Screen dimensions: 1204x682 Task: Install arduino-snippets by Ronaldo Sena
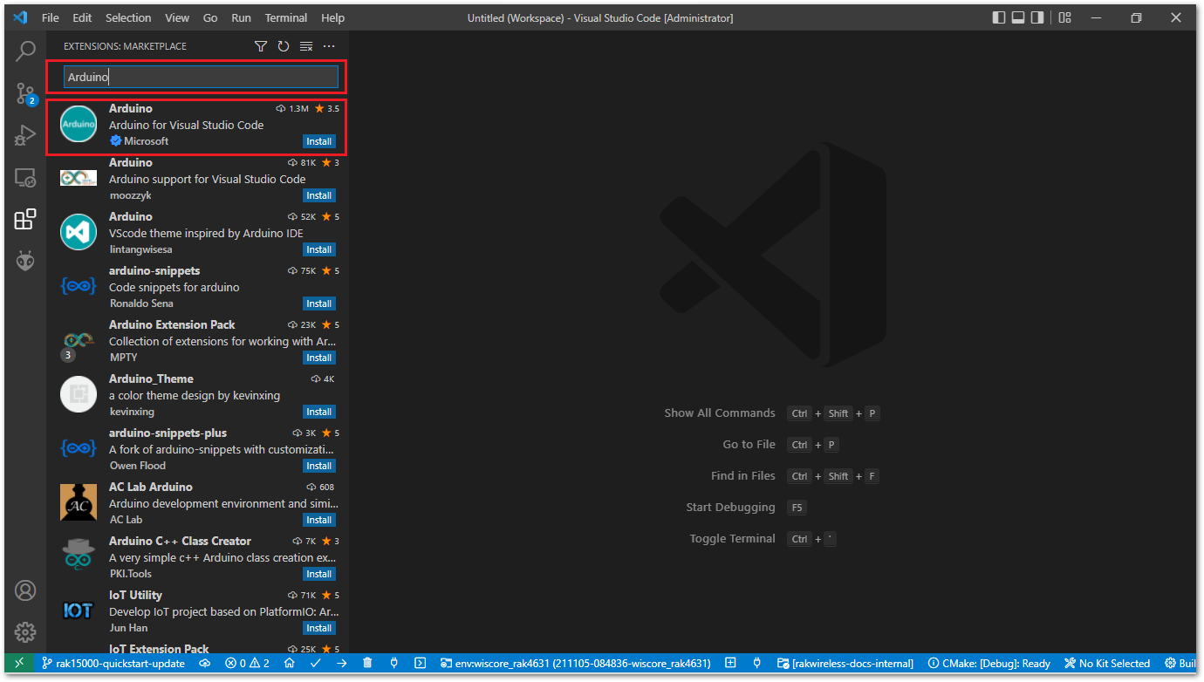pyautogui.click(x=318, y=303)
